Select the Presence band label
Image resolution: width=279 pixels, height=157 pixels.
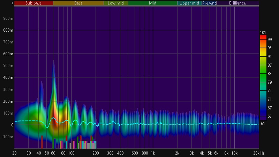coord(209,3)
